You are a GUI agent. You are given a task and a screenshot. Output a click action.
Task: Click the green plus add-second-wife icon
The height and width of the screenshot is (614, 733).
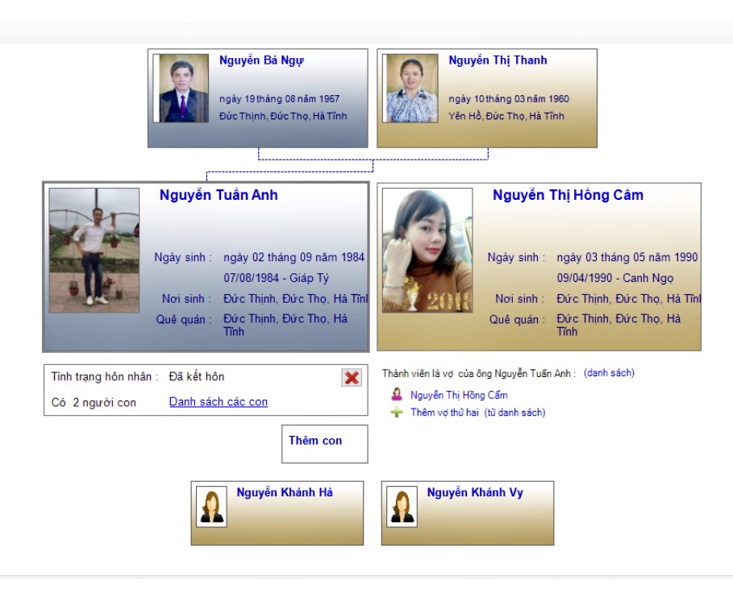pyautogui.click(x=397, y=412)
